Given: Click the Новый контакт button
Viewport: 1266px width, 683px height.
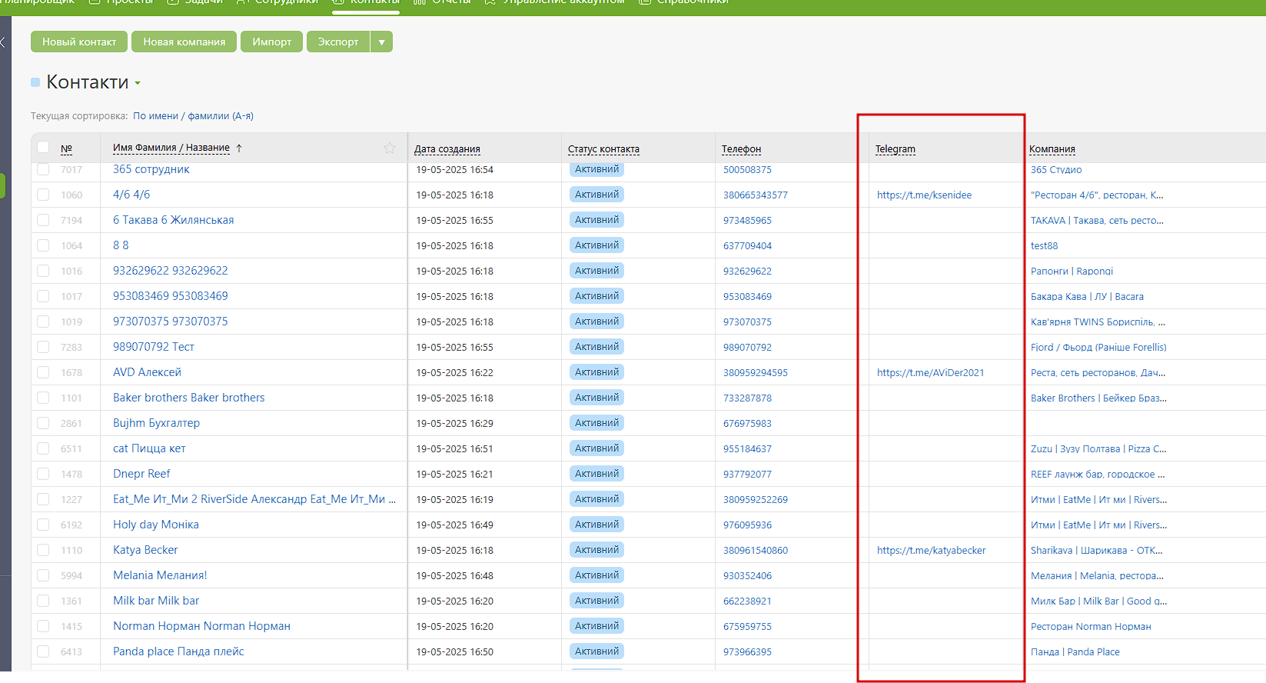Looking at the screenshot, I should [79, 42].
